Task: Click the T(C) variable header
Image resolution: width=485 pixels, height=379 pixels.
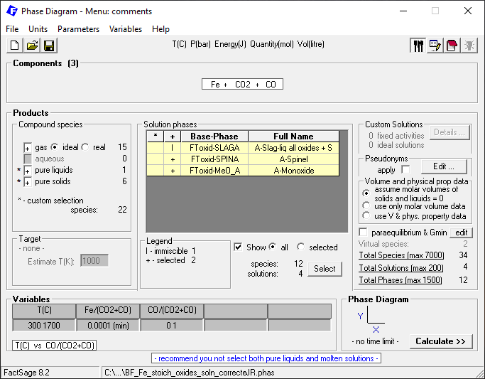Action: click(44, 311)
